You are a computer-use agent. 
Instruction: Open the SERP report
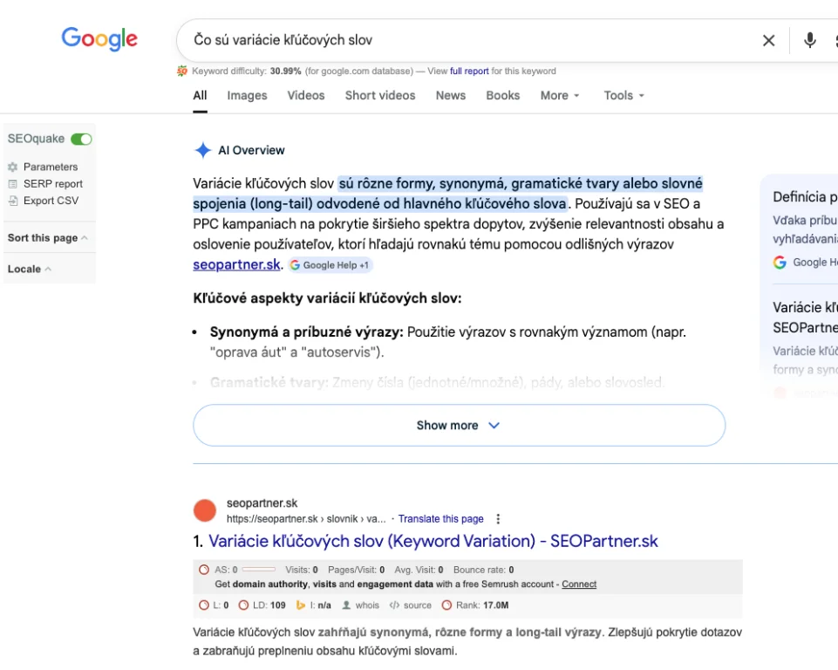tap(53, 184)
